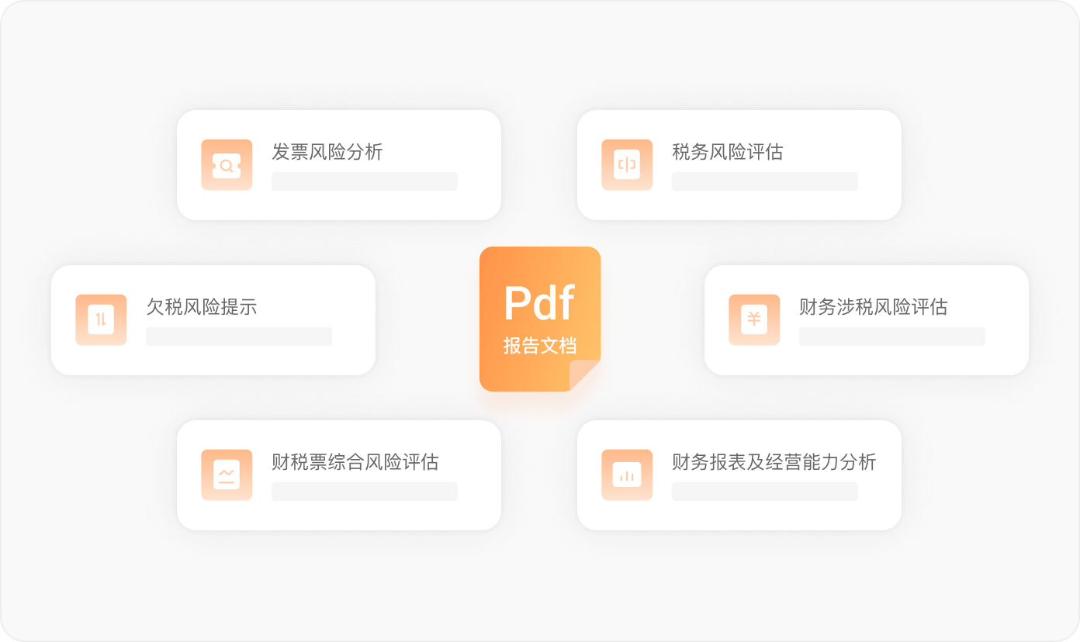Click the gray placeholder bar under 财务涉税风险评估
This screenshot has height=642, width=1080.
(x=891, y=337)
